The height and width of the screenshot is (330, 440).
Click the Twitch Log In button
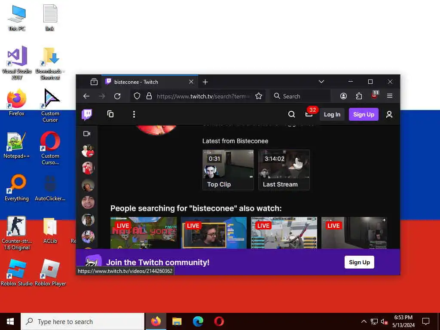[x=332, y=114]
